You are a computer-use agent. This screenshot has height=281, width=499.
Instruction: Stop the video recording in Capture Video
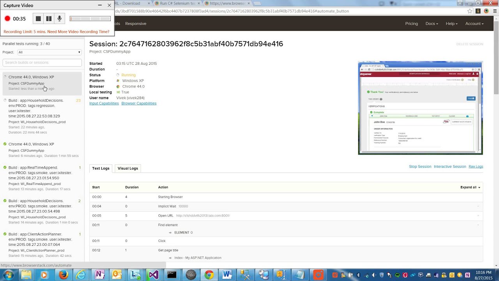[38, 18]
